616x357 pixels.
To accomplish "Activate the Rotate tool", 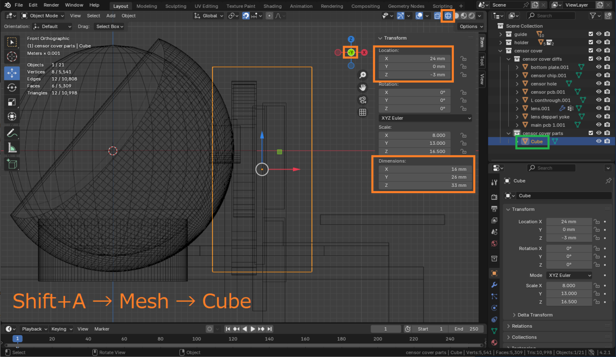I will tap(12, 88).
